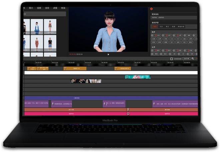Click the red settings gear icon
220x152 pixels.
[x=151, y=9]
